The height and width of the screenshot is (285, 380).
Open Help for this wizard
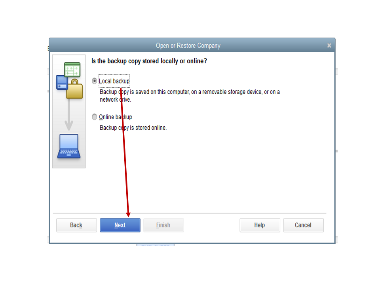point(260,225)
